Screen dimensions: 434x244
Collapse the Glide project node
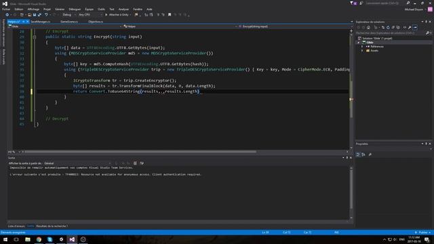359,42
